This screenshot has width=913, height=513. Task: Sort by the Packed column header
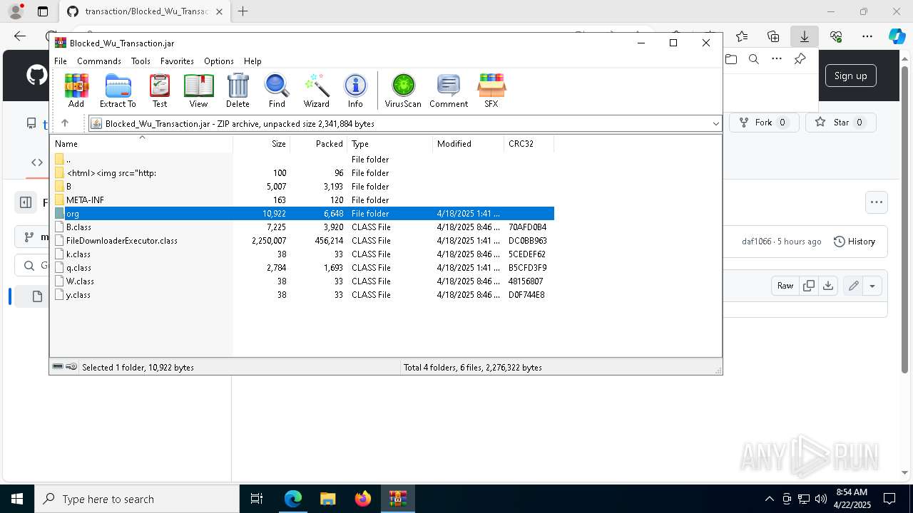[319, 144]
